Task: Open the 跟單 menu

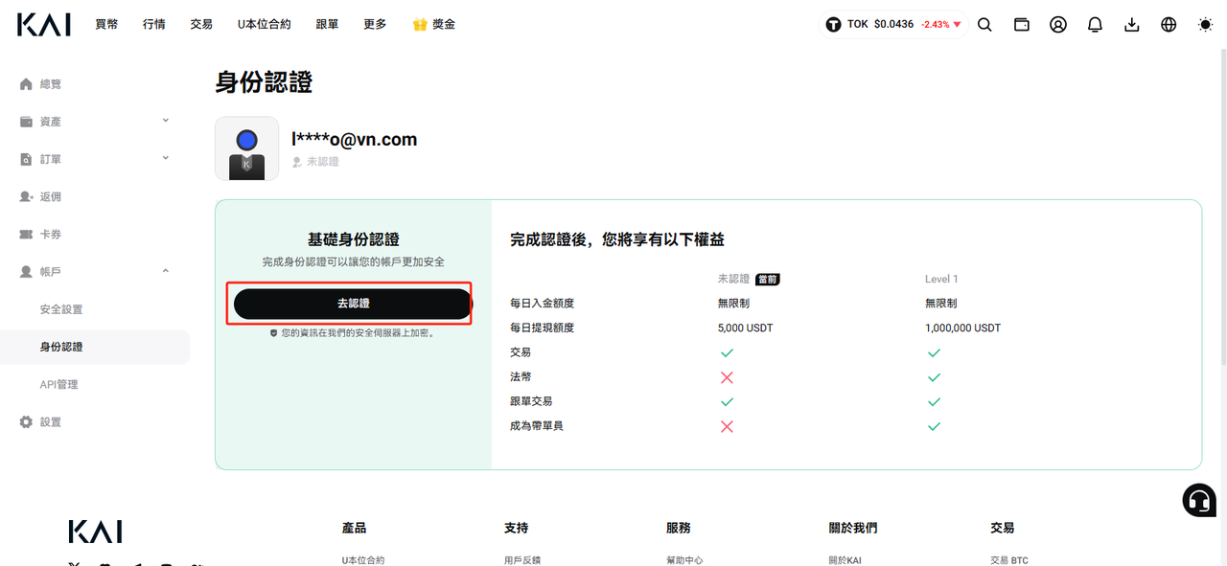Action: (327, 25)
